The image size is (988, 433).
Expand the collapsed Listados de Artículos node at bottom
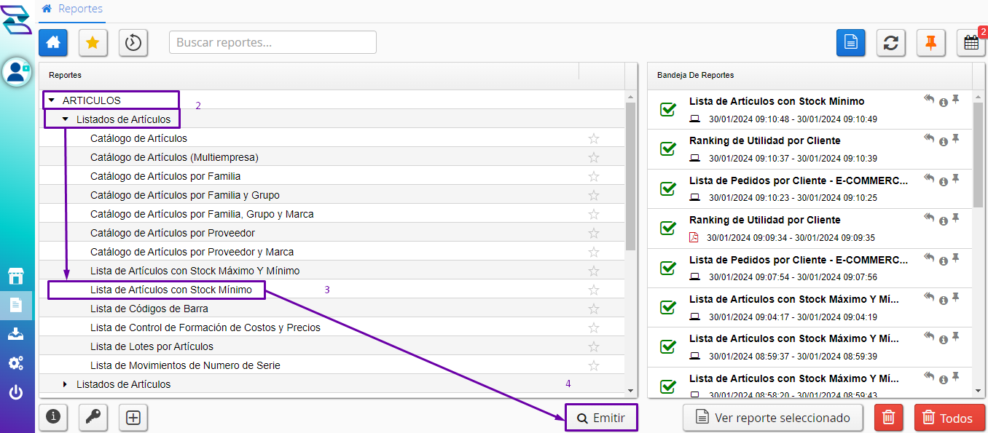65,384
